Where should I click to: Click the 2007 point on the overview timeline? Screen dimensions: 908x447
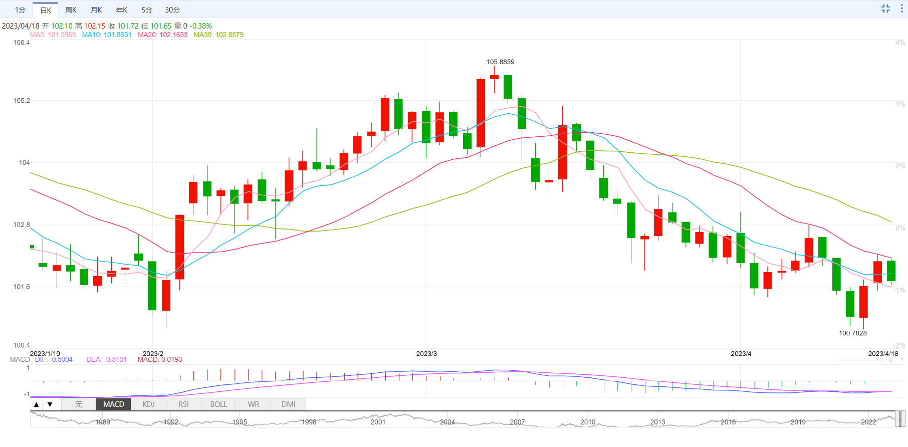(517, 422)
